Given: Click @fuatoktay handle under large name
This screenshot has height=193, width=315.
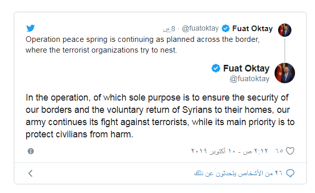Looking at the screenshot, I should (x=249, y=79).
